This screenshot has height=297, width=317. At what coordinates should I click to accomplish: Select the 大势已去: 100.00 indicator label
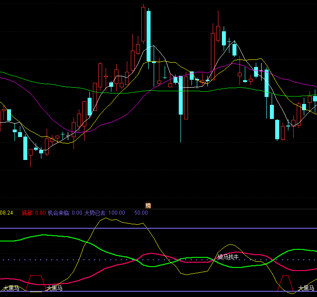(104, 213)
